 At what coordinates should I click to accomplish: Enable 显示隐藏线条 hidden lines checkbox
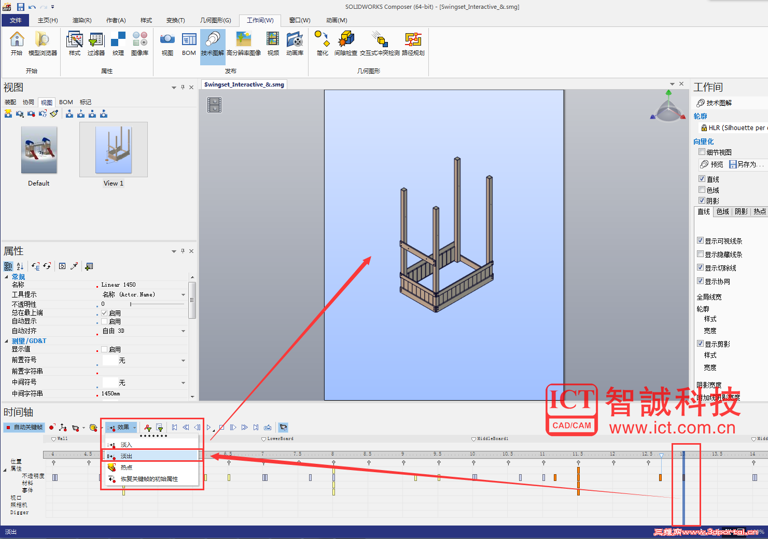(700, 254)
